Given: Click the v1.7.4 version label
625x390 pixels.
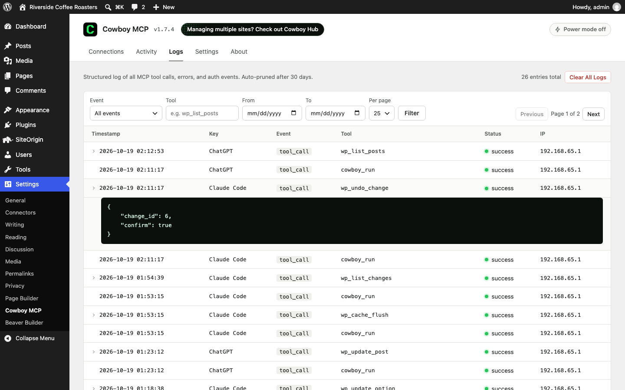Looking at the screenshot, I should pyautogui.click(x=164, y=29).
